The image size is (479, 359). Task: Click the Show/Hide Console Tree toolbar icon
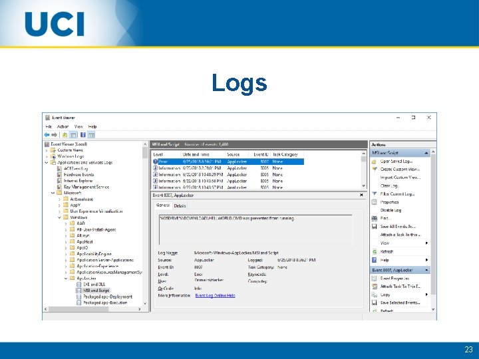point(73,135)
